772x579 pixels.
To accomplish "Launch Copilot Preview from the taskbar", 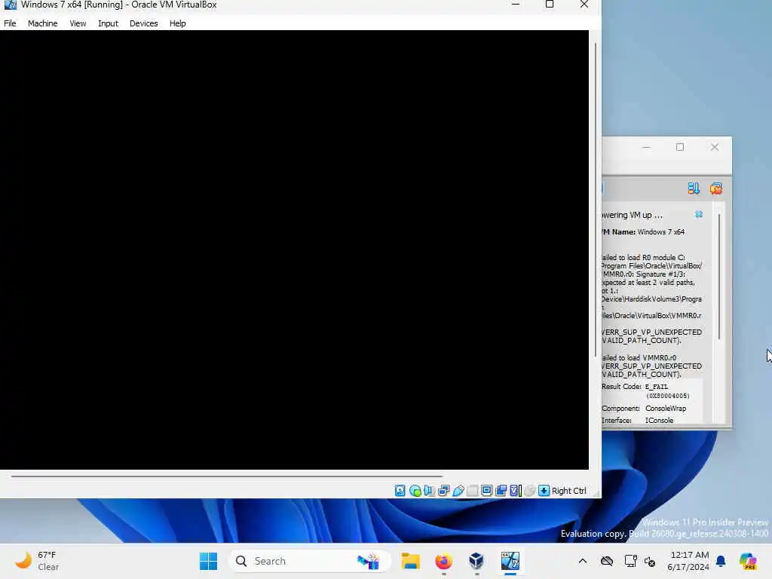I will pos(749,561).
